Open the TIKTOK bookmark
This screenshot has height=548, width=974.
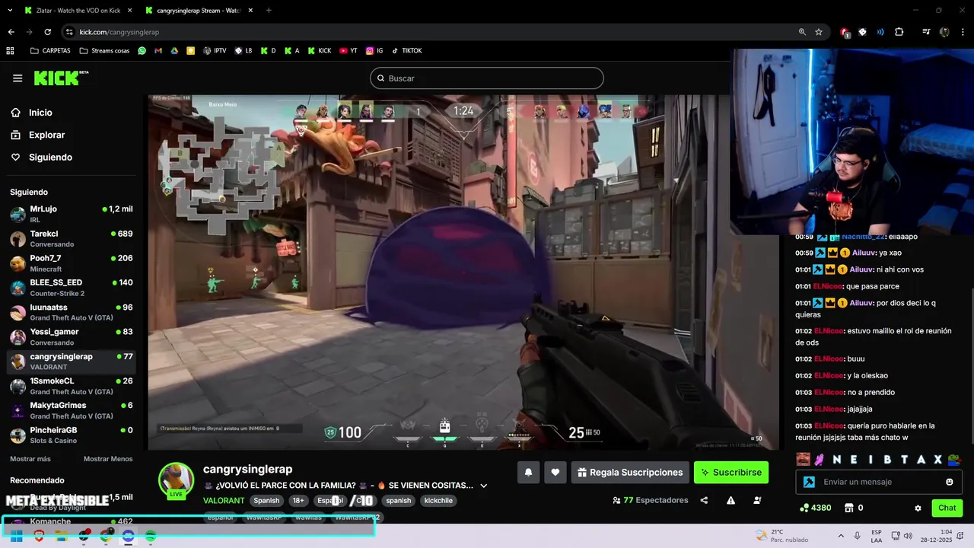pyautogui.click(x=406, y=51)
